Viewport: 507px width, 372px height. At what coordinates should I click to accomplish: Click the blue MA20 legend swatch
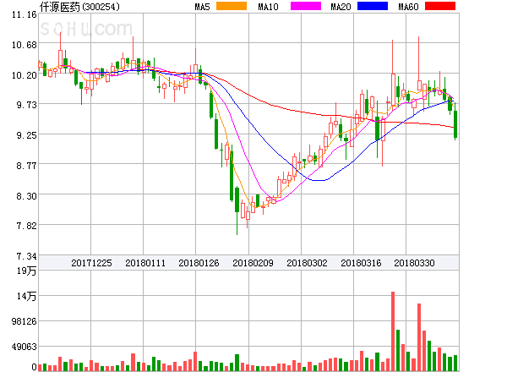coord(373,6)
